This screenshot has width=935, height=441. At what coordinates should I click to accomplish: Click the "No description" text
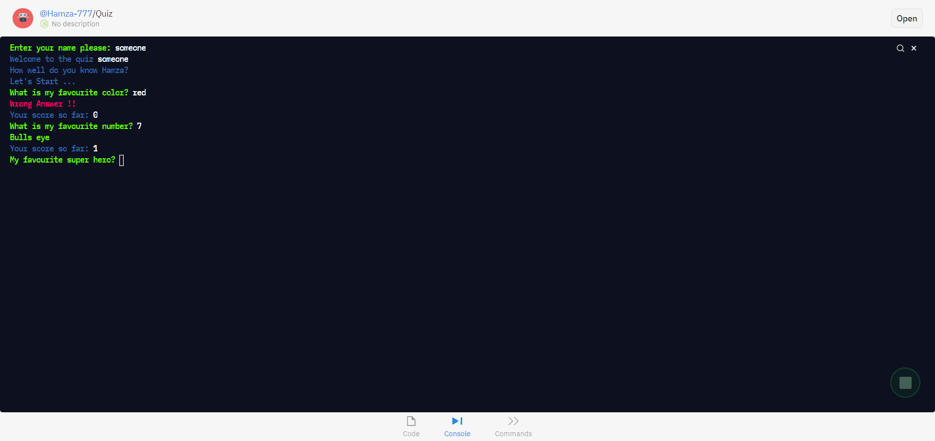[75, 24]
